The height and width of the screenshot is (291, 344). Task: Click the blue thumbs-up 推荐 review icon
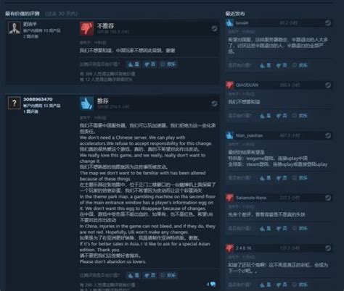(86, 104)
